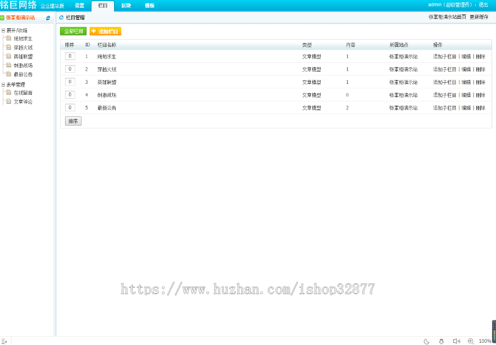Click content count 2 in 最新公告 row
Image resolution: width=496 pixels, height=345 pixels.
click(x=347, y=108)
